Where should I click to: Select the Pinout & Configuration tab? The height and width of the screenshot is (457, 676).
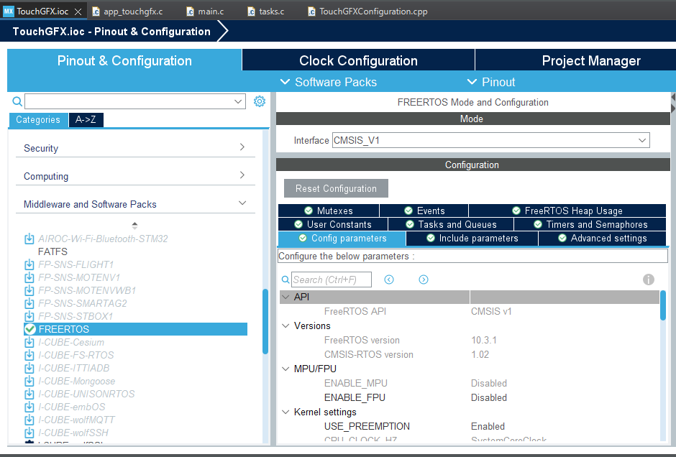pos(124,60)
